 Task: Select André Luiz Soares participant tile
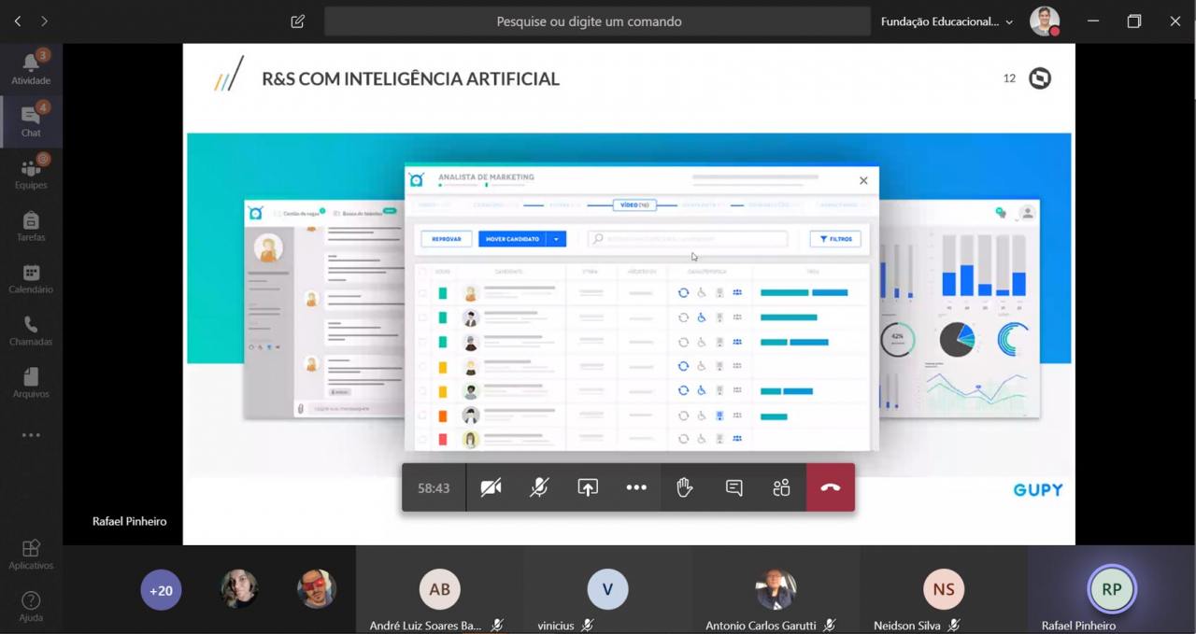pos(439,590)
